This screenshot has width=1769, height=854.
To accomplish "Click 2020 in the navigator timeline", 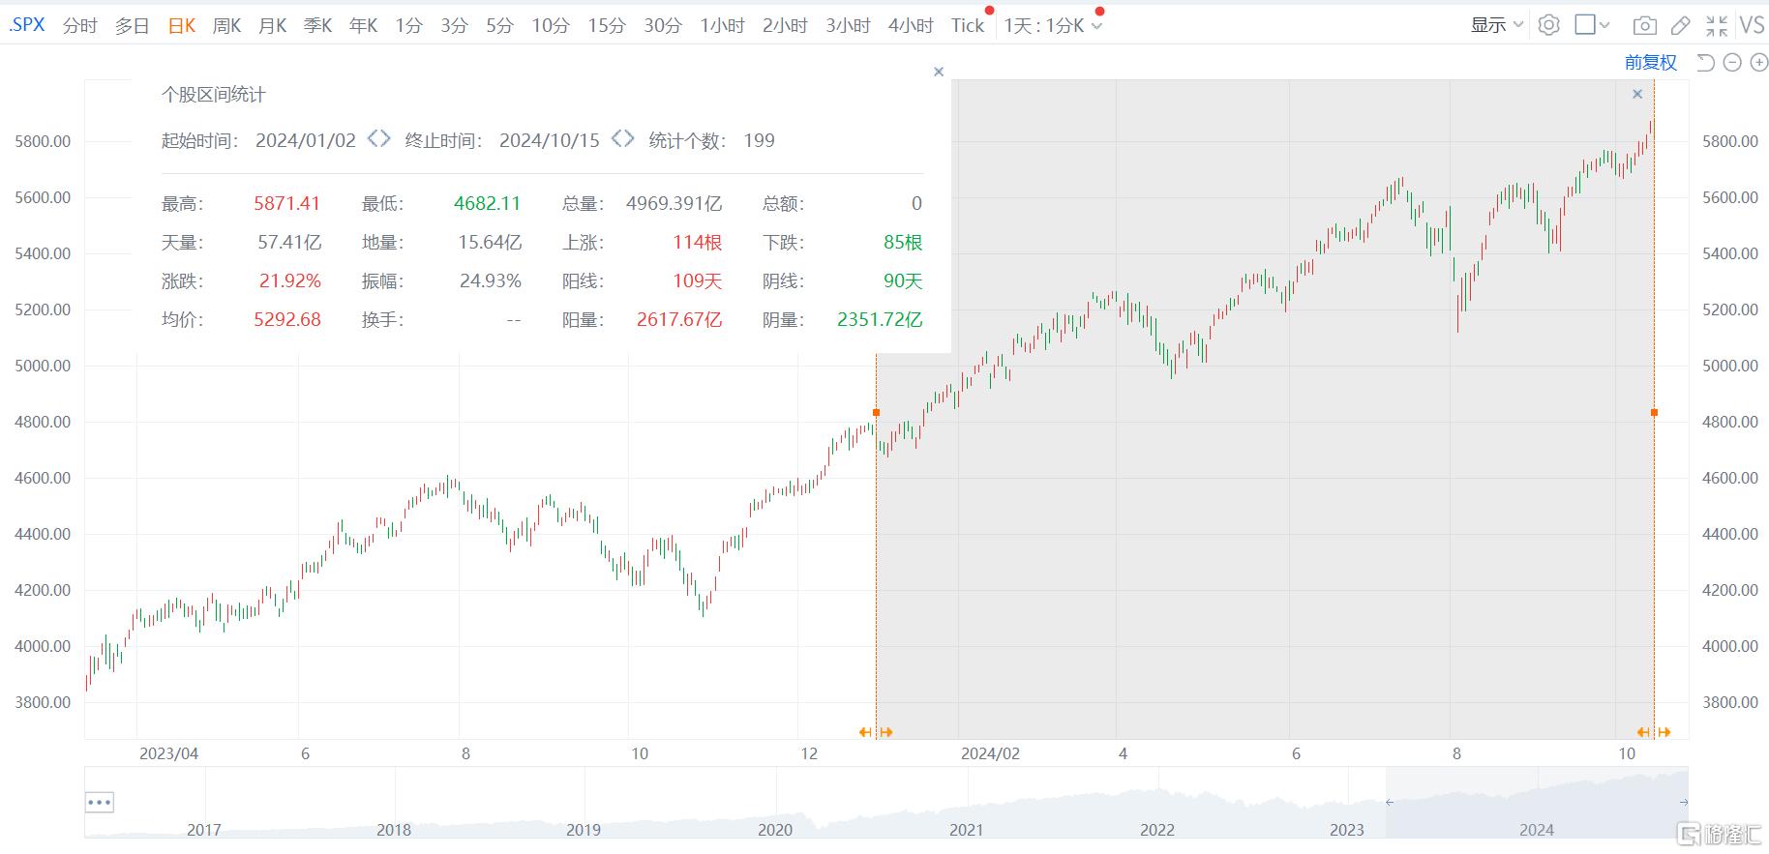I will tap(775, 830).
